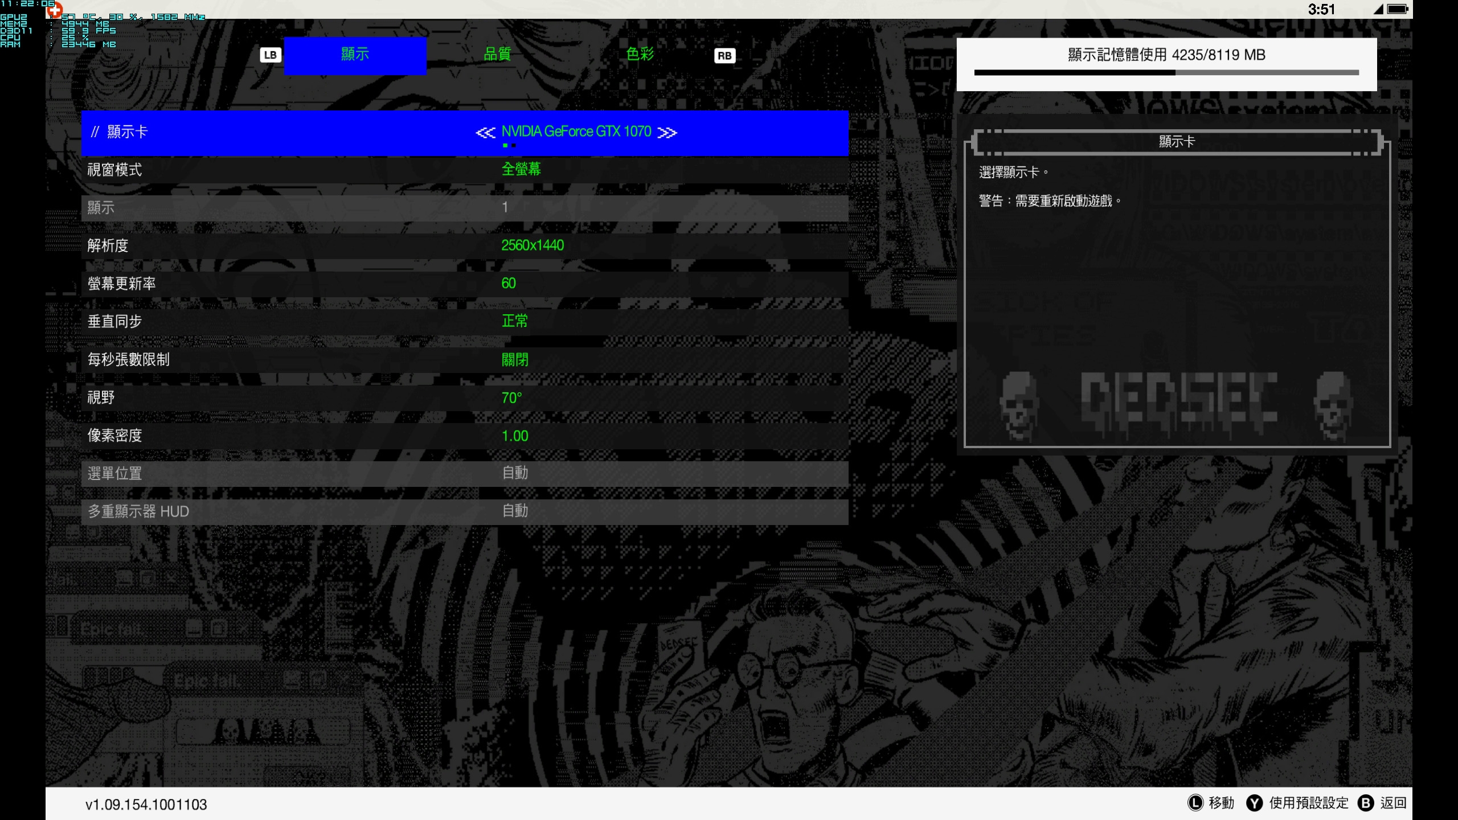Click the 移動 hint label

[x=1221, y=803]
